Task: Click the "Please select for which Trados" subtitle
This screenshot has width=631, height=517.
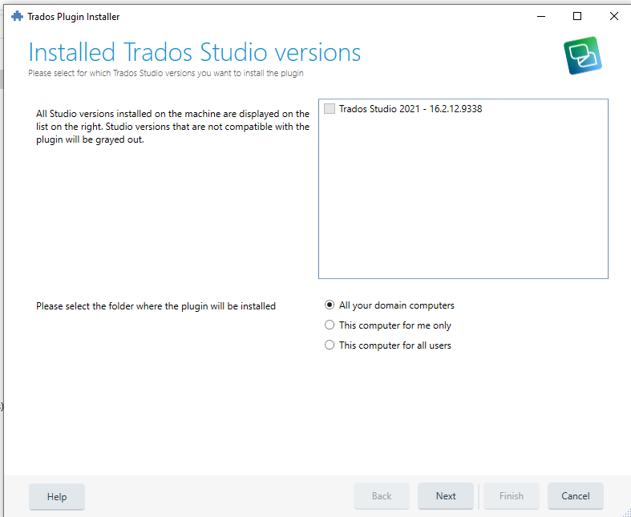Action: (x=166, y=73)
